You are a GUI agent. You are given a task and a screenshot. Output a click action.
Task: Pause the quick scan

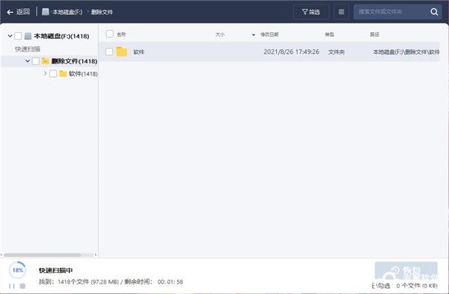(12, 286)
